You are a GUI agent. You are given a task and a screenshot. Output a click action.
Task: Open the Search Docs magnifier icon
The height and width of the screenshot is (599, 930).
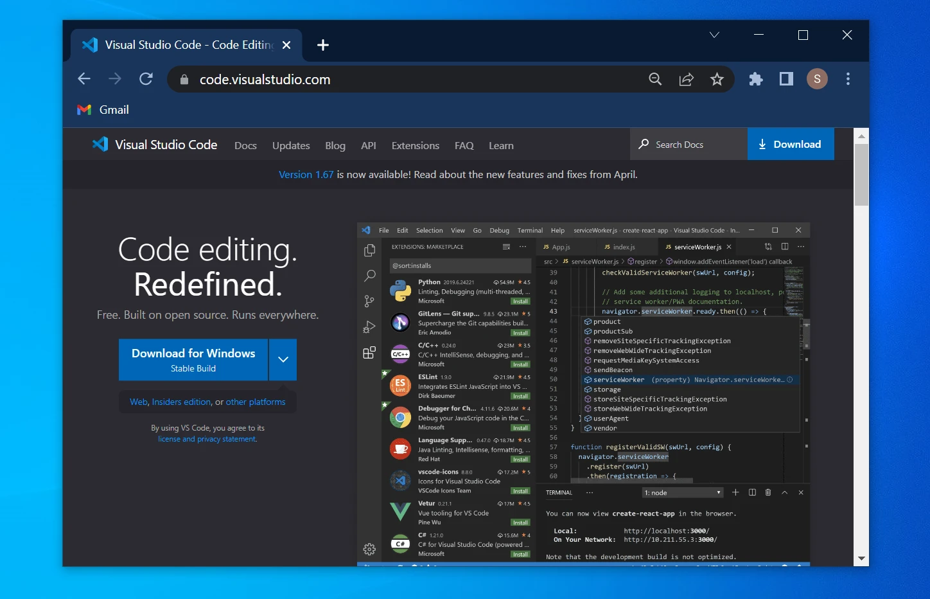[x=643, y=144]
